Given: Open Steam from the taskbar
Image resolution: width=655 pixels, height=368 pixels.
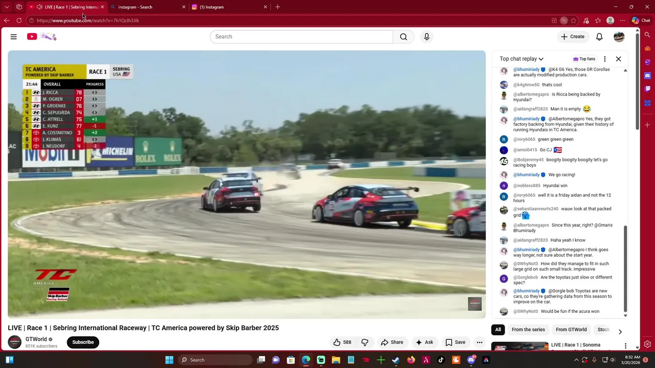Looking at the screenshot, I should [396, 360].
